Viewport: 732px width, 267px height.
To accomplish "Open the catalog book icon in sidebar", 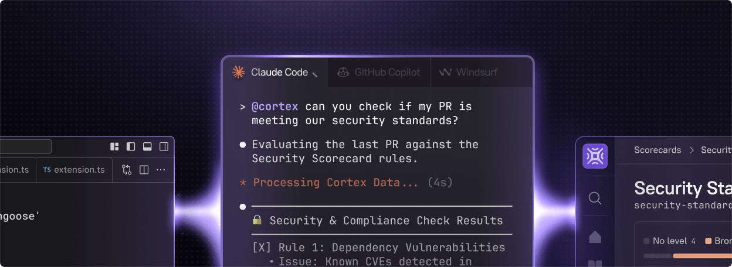I will tap(595, 263).
